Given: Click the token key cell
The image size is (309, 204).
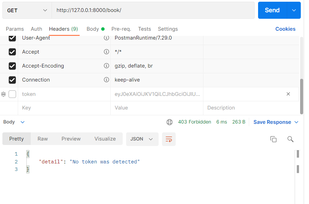Looking at the screenshot, I should (64, 94).
